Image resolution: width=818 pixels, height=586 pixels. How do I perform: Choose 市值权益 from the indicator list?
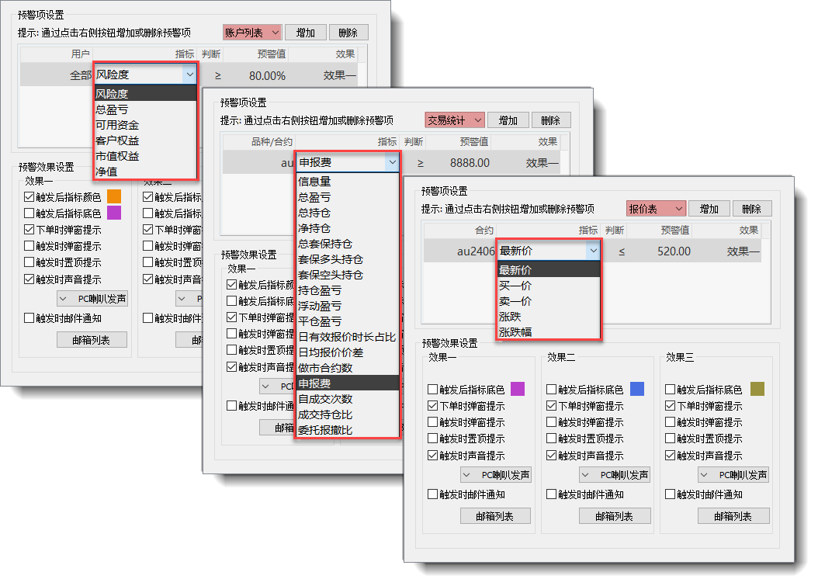(145, 156)
